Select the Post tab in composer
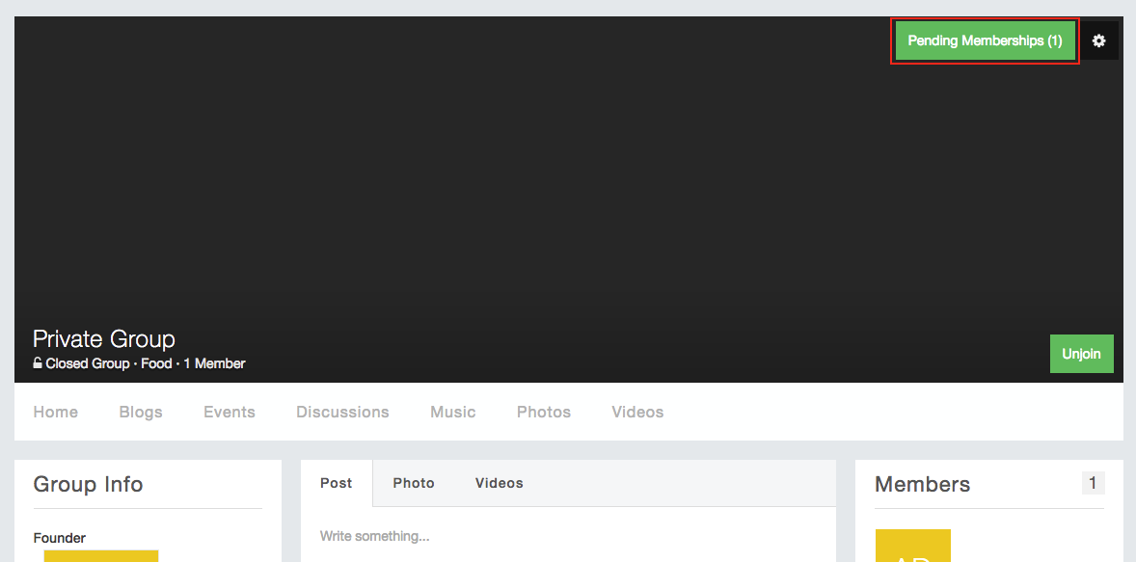 pos(337,483)
